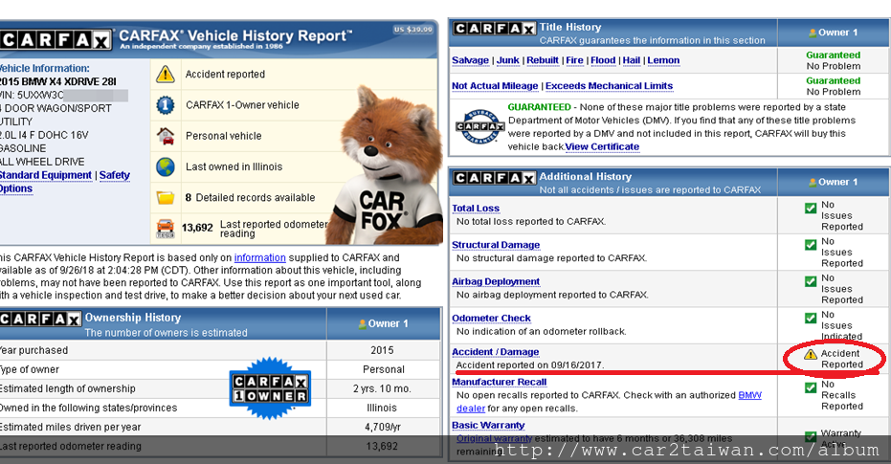This screenshot has height=464, width=891.
Task: Click the 'Type of owner' Personal value
Action: pyautogui.click(x=384, y=369)
